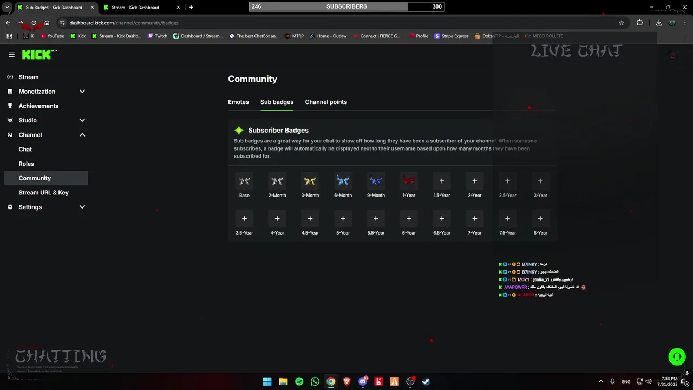Image resolution: width=693 pixels, height=390 pixels.
Task: Add a badge for 3.5-Year
Action: tap(244, 218)
